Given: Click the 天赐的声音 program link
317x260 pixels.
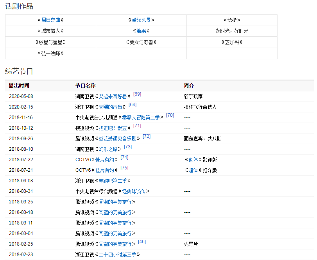Looking at the screenshot, I should (x=110, y=107).
